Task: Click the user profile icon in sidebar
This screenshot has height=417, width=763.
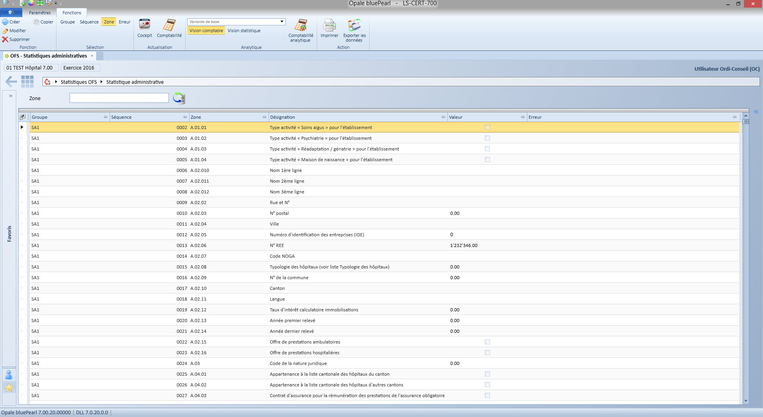Action: click(x=9, y=375)
